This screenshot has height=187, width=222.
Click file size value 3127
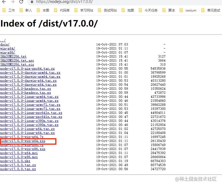(162, 57)
